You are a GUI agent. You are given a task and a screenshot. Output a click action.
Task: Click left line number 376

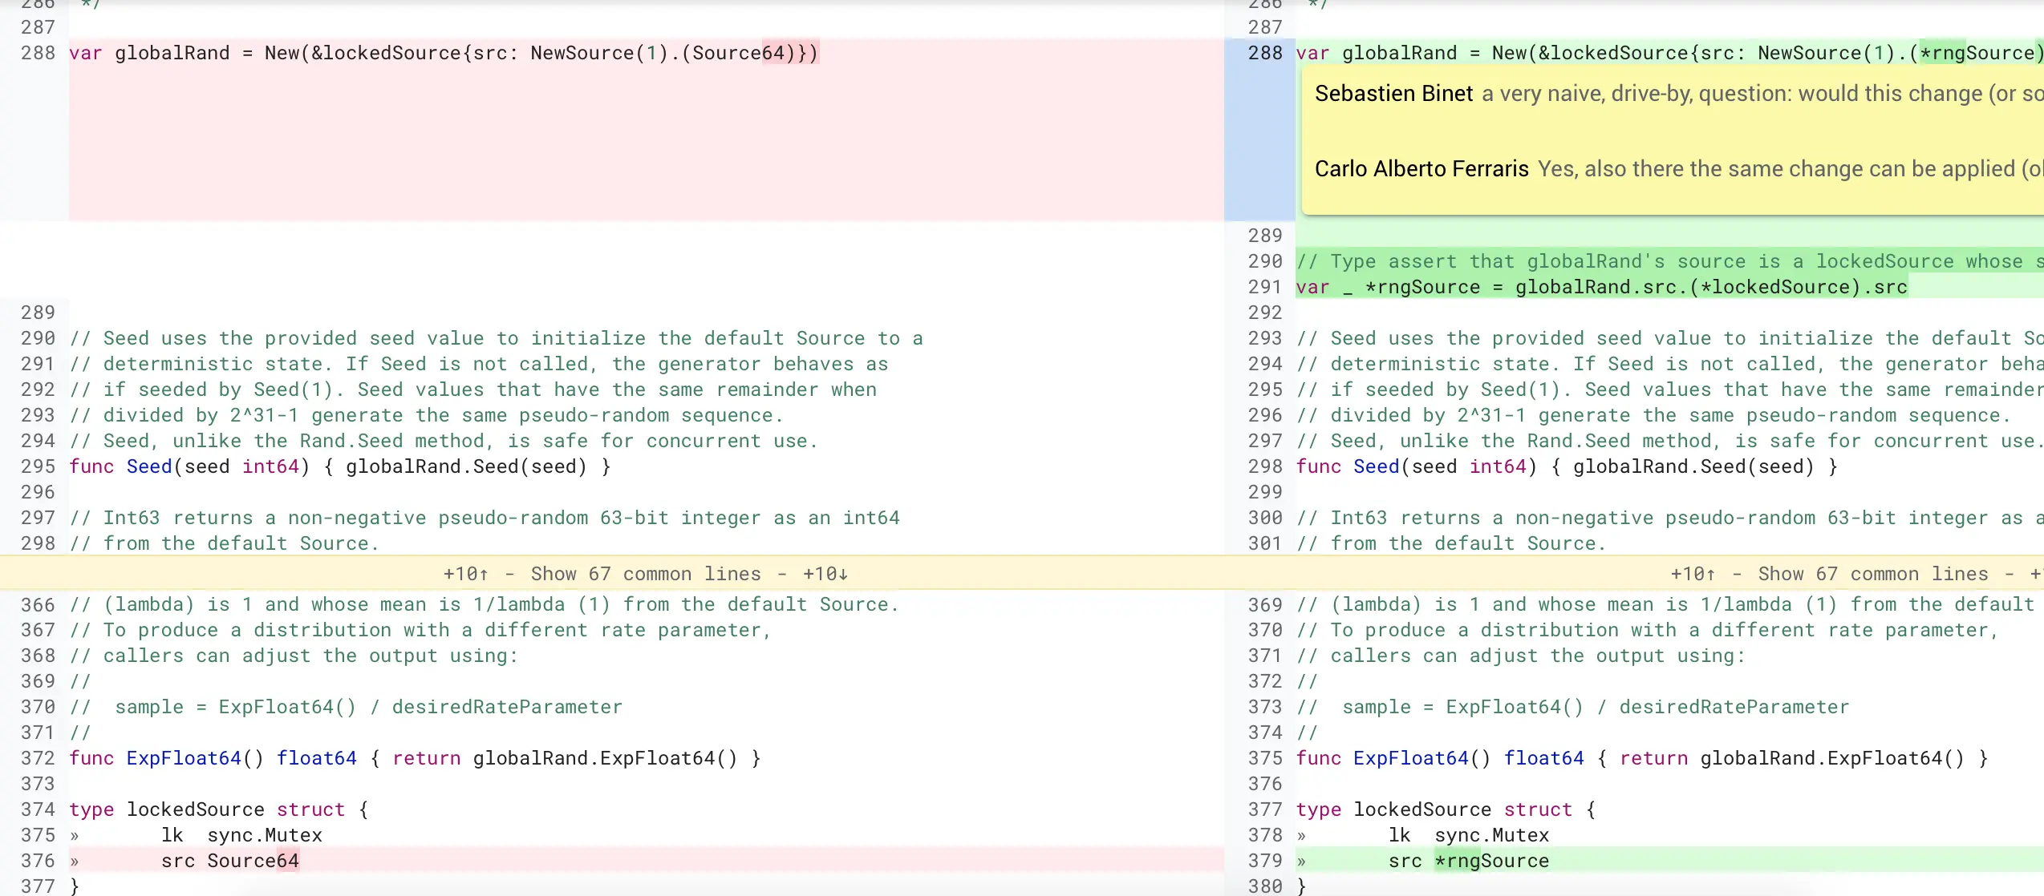pos(38,861)
